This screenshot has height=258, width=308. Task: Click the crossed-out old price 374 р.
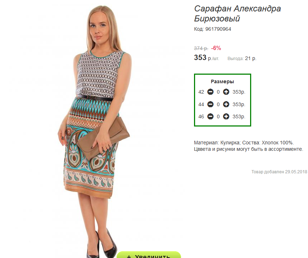[x=201, y=48]
